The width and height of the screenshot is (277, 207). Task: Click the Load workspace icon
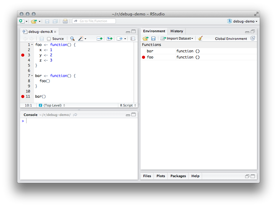pyautogui.click(x=146, y=38)
